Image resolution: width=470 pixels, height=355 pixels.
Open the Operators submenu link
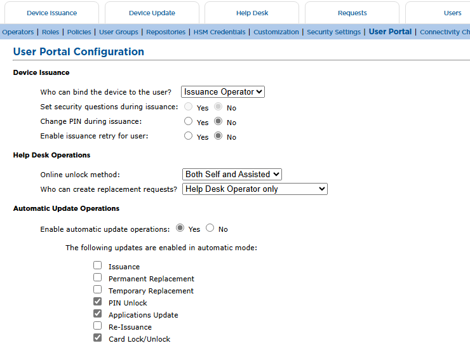pos(18,32)
